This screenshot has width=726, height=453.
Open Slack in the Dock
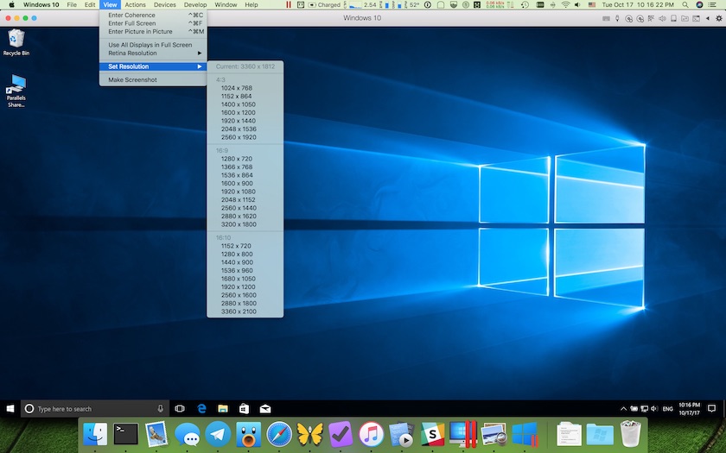[x=432, y=434]
